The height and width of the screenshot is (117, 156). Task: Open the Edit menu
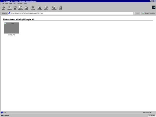click(x=7, y=3)
